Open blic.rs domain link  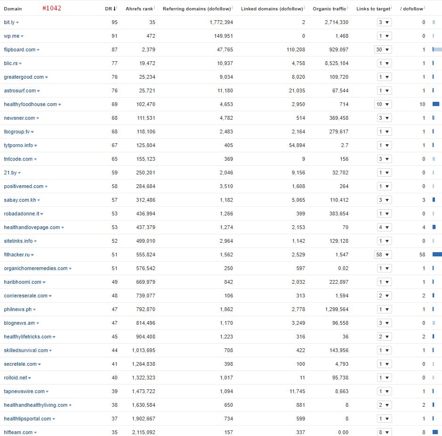click(x=11, y=64)
